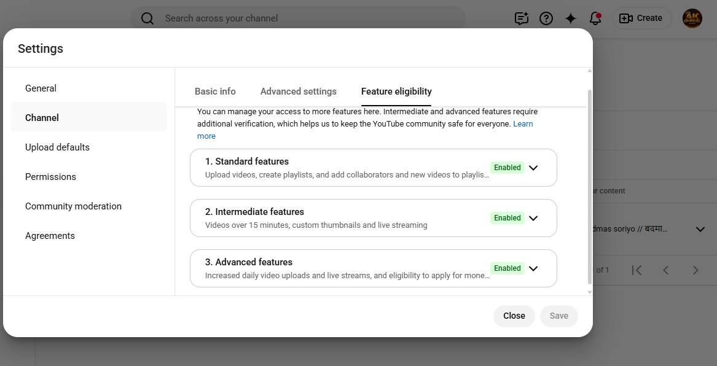This screenshot has height=366, width=717.
Task: Expand Advanced features chevron
Action: pyautogui.click(x=533, y=268)
